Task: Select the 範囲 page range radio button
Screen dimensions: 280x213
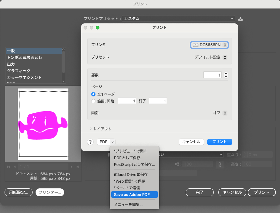Action: tap(94, 101)
